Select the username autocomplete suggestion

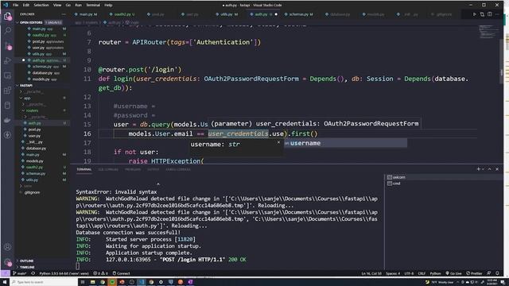tap(345, 143)
